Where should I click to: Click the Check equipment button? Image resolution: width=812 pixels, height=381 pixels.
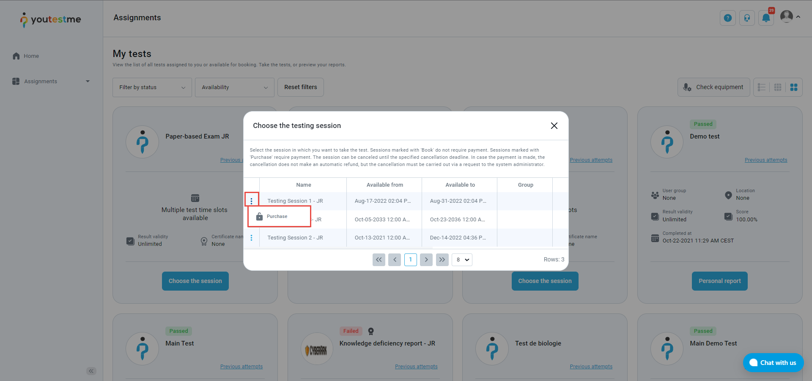(713, 87)
